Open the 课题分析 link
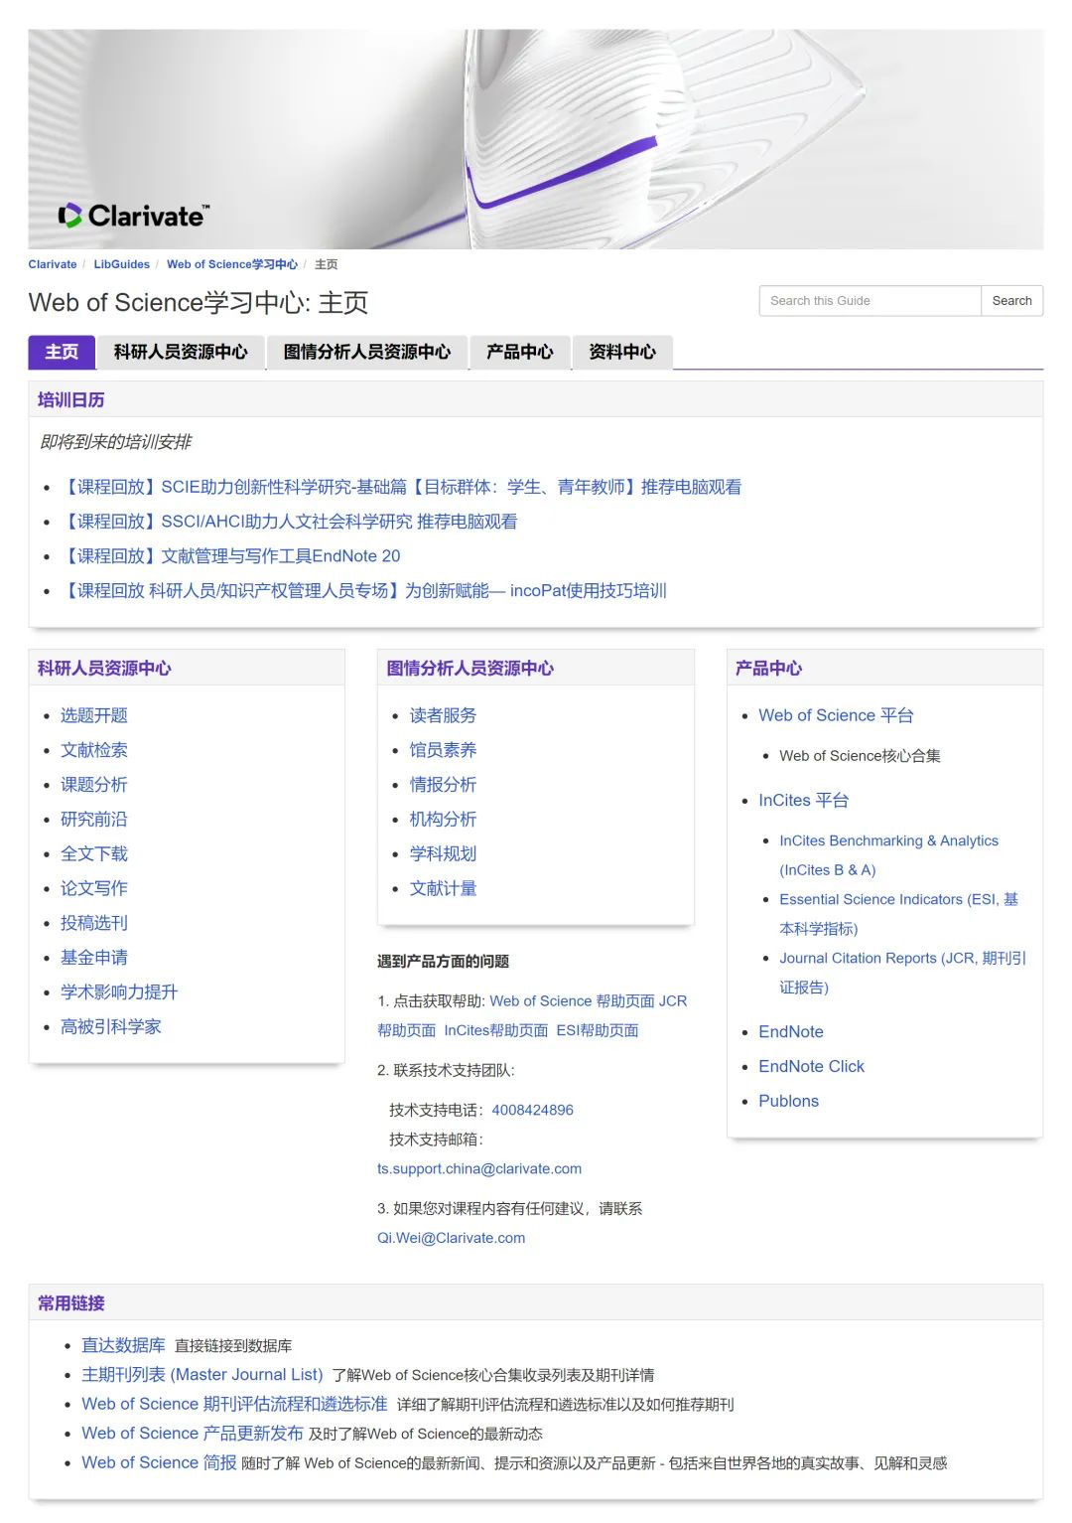Image resolution: width=1072 pixels, height=1523 pixels. tap(94, 785)
